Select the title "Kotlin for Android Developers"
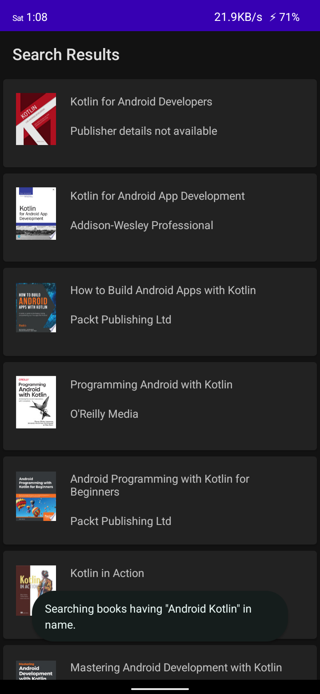 141,101
